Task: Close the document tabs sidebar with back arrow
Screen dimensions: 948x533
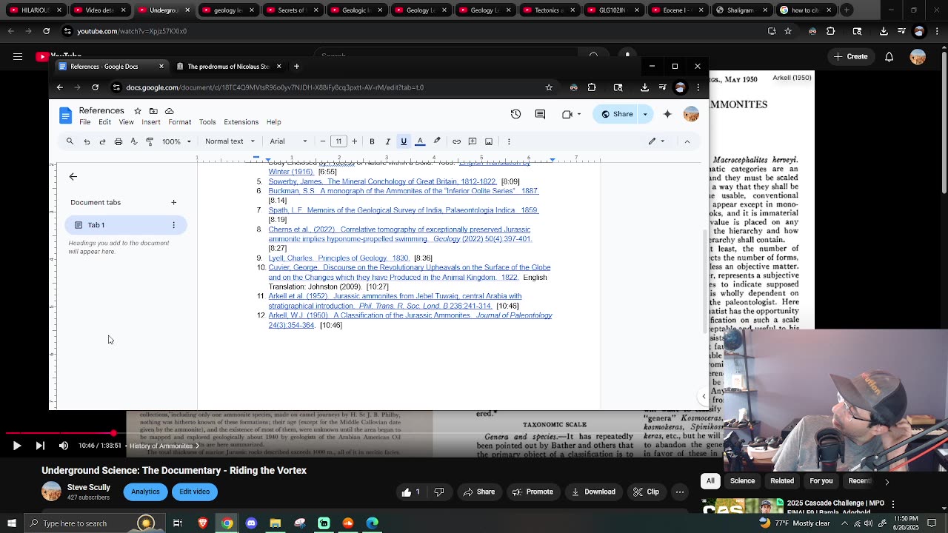Action: (x=73, y=176)
